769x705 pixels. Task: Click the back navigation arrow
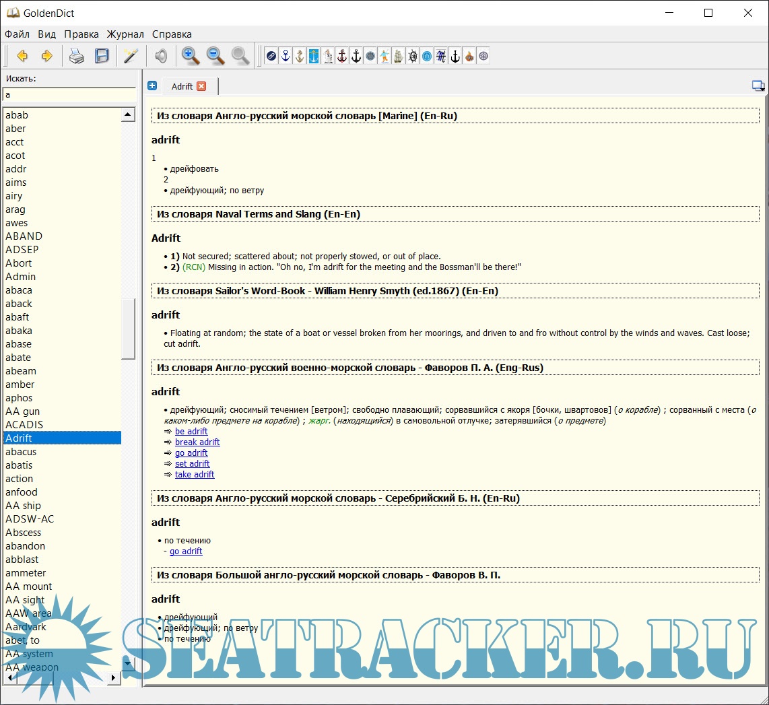coord(22,57)
